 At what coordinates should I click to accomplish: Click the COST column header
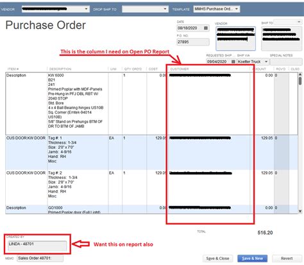point(153,69)
